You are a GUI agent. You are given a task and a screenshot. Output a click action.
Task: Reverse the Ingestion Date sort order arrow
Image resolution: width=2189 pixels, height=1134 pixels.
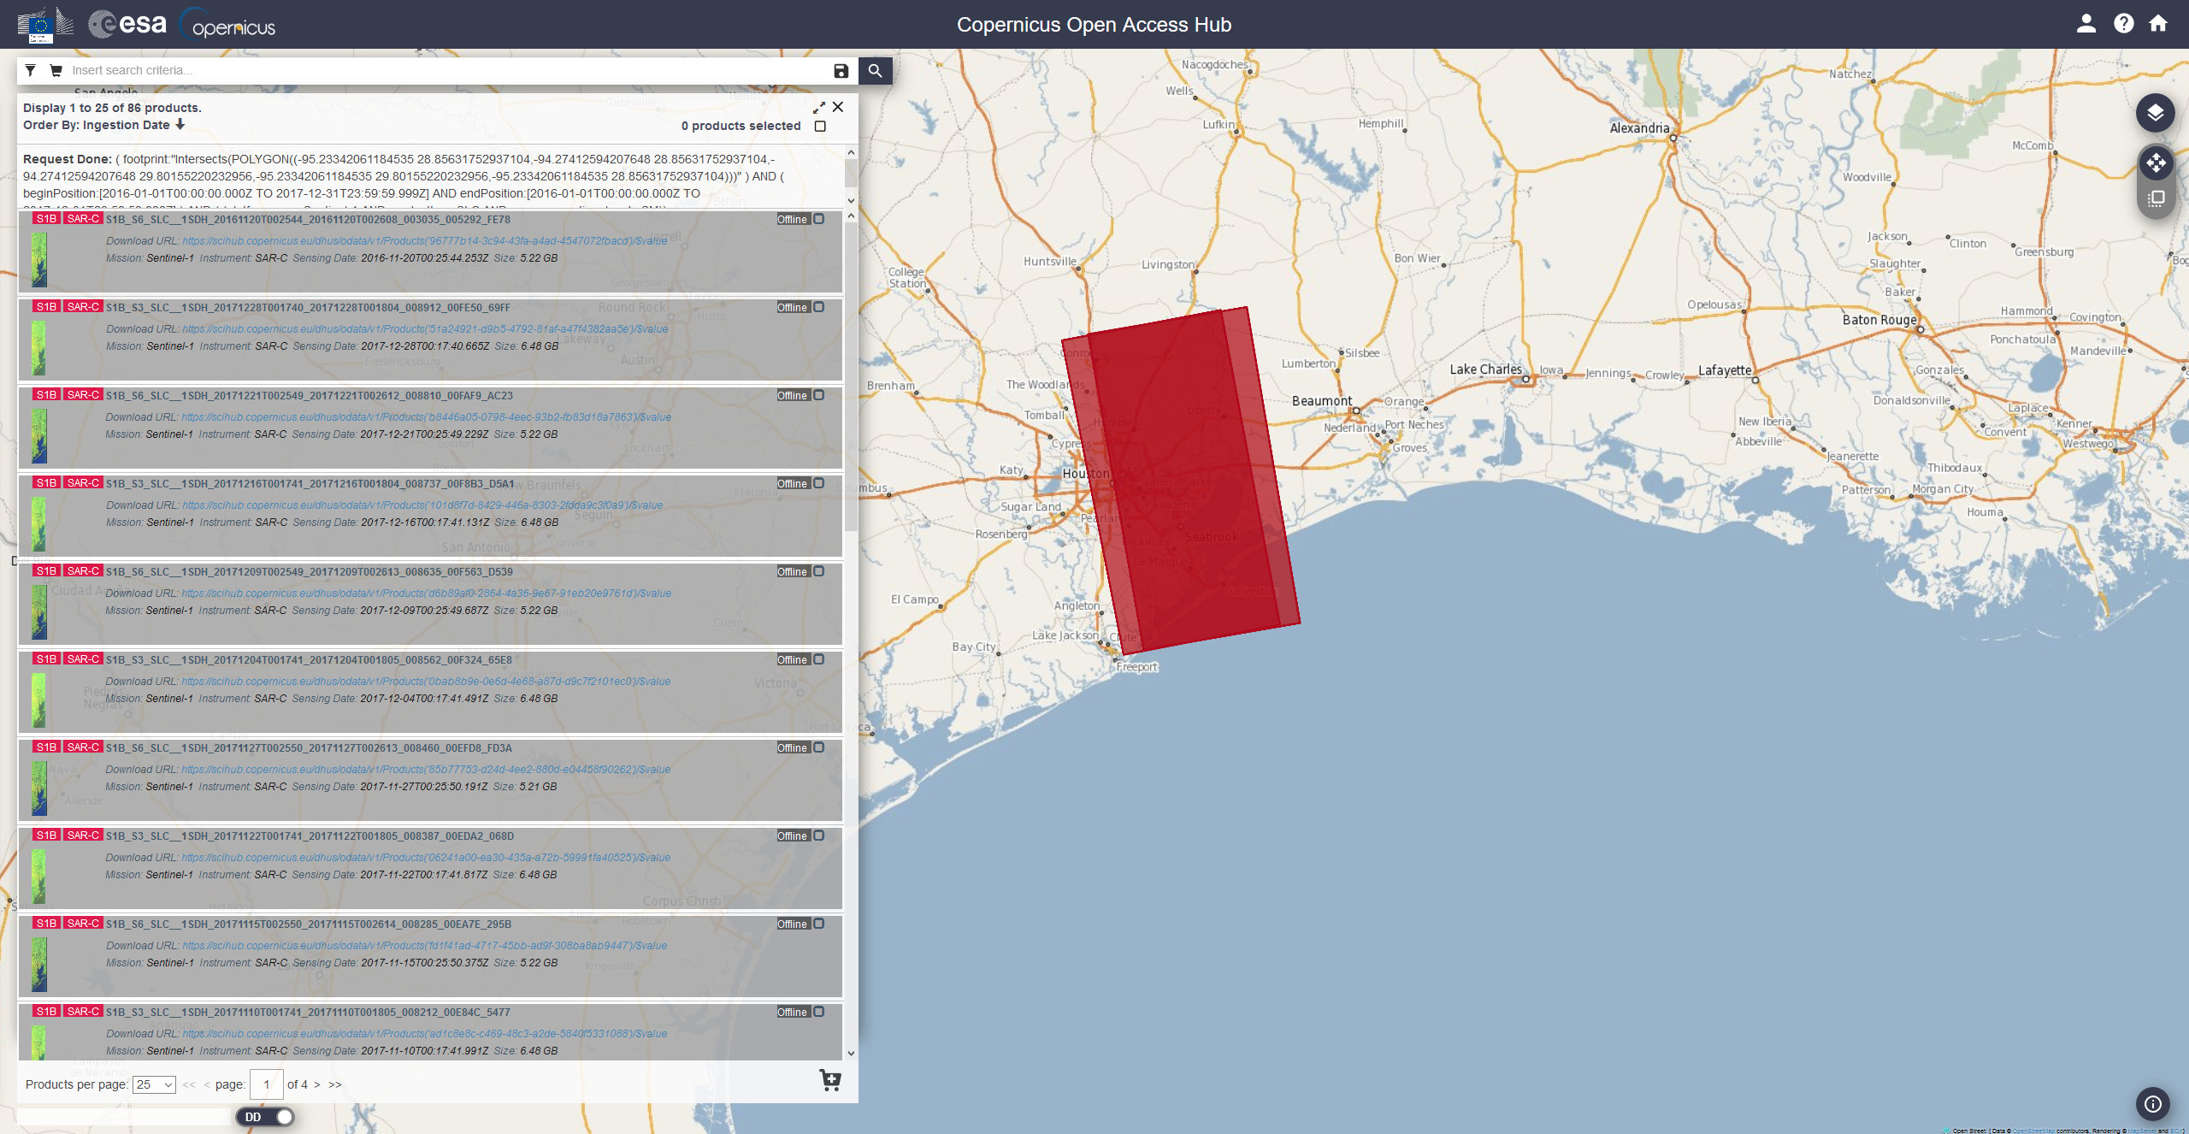[x=180, y=125]
